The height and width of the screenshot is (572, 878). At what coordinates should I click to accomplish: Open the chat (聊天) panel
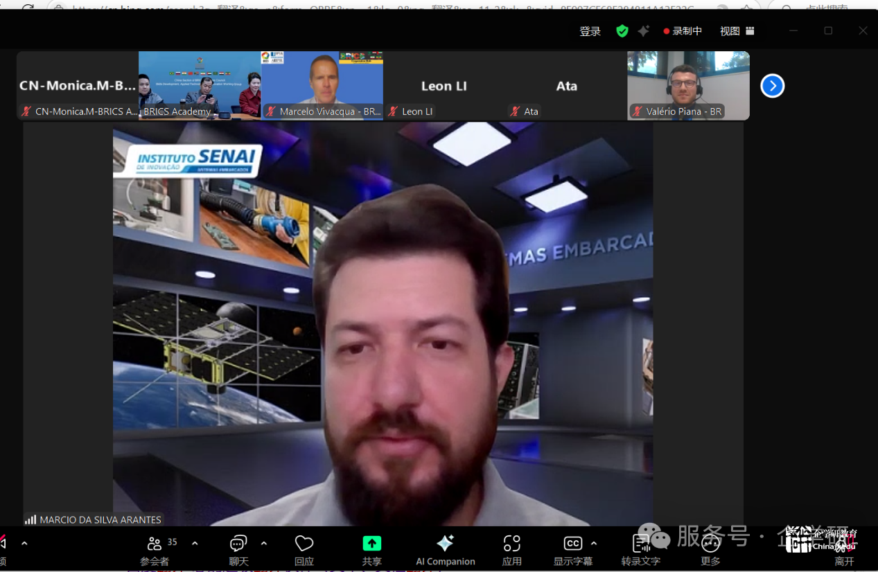point(238,550)
